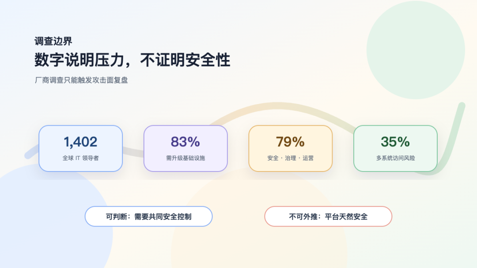Click the purple 83% figure
The height and width of the screenshot is (268, 477).
tap(185, 142)
